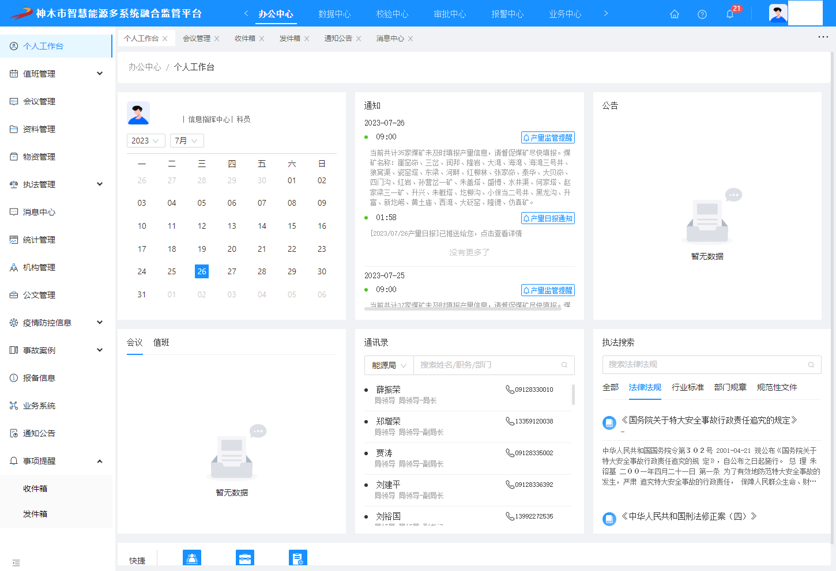Click the search icon in 通讯录 box
This screenshot has height=571, width=836.
(x=564, y=365)
